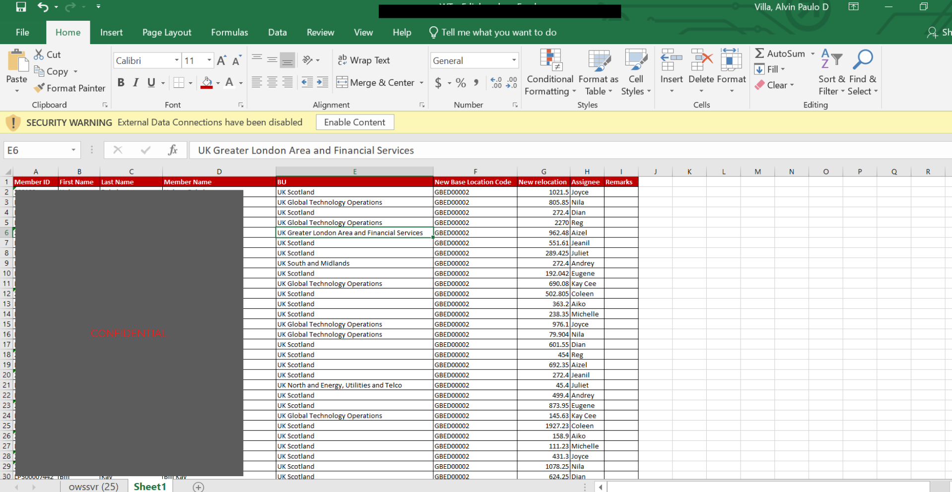Click Increase Indent icon
Image resolution: width=952 pixels, height=492 pixels.
coord(323,83)
